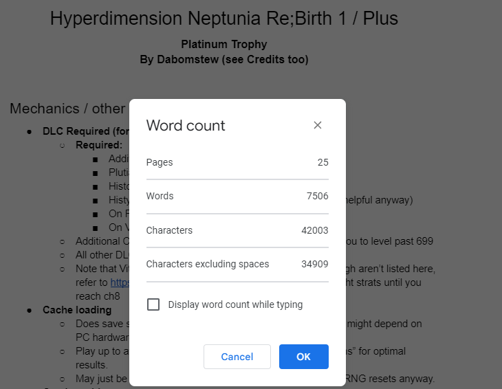
Task: Click the 'PC hardwar' text line
Action: pos(102,337)
